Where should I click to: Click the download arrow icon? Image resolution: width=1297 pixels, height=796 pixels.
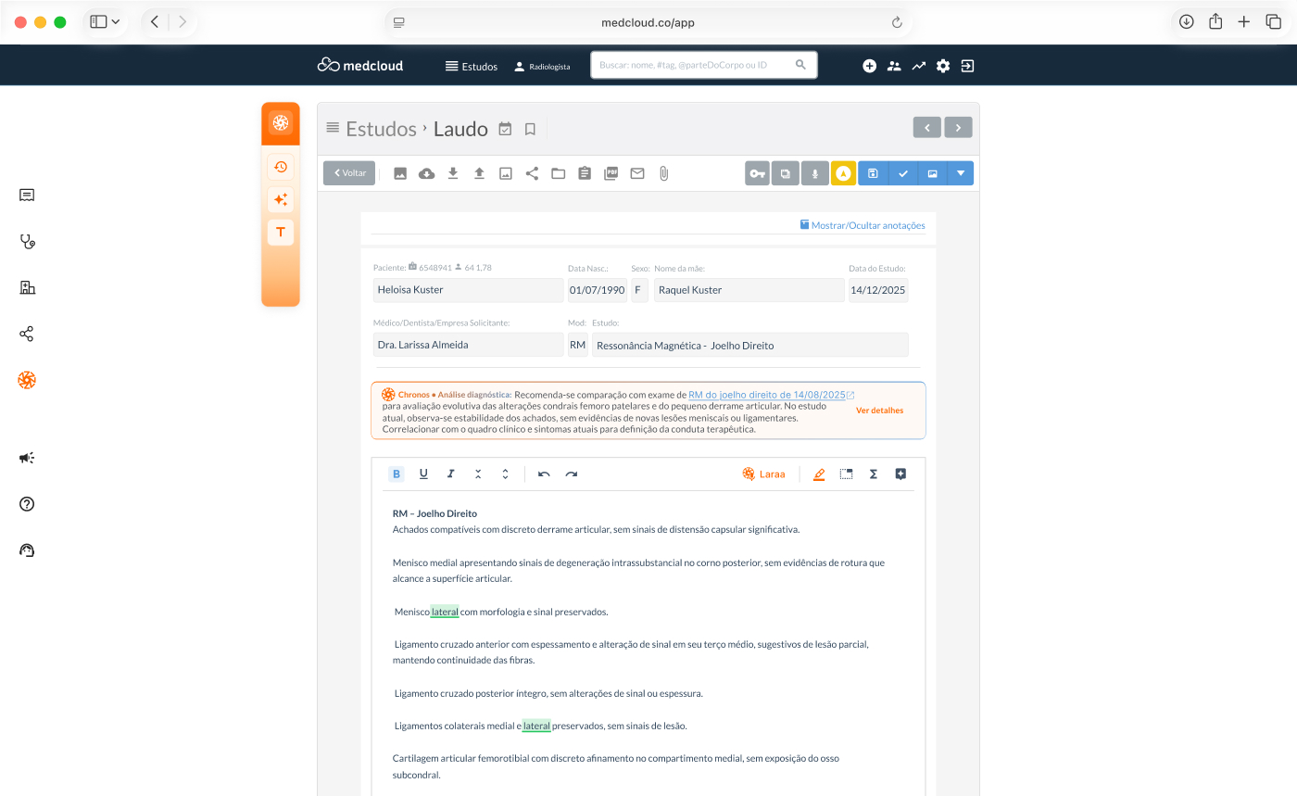pos(453,173)
